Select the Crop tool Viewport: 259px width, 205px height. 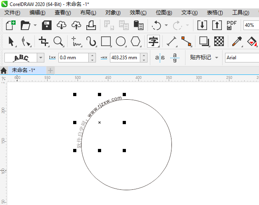44,41
